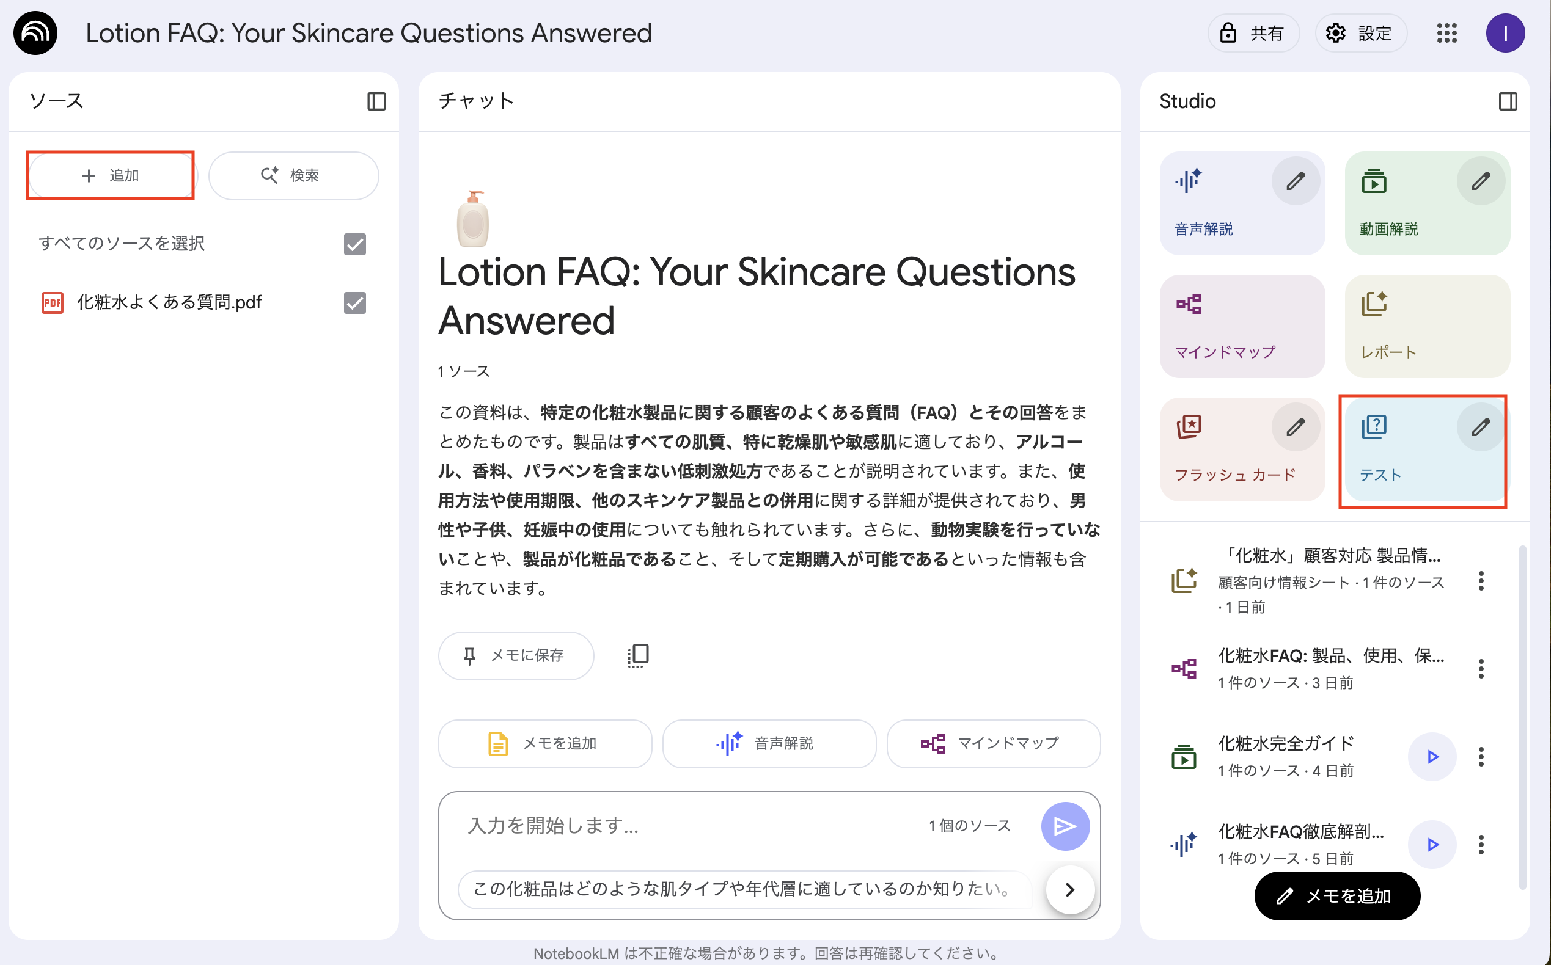Open more options for 化粧水FAQ mind map item
The width and height of the screenshot is (1551, 965).
(1481, 669)
